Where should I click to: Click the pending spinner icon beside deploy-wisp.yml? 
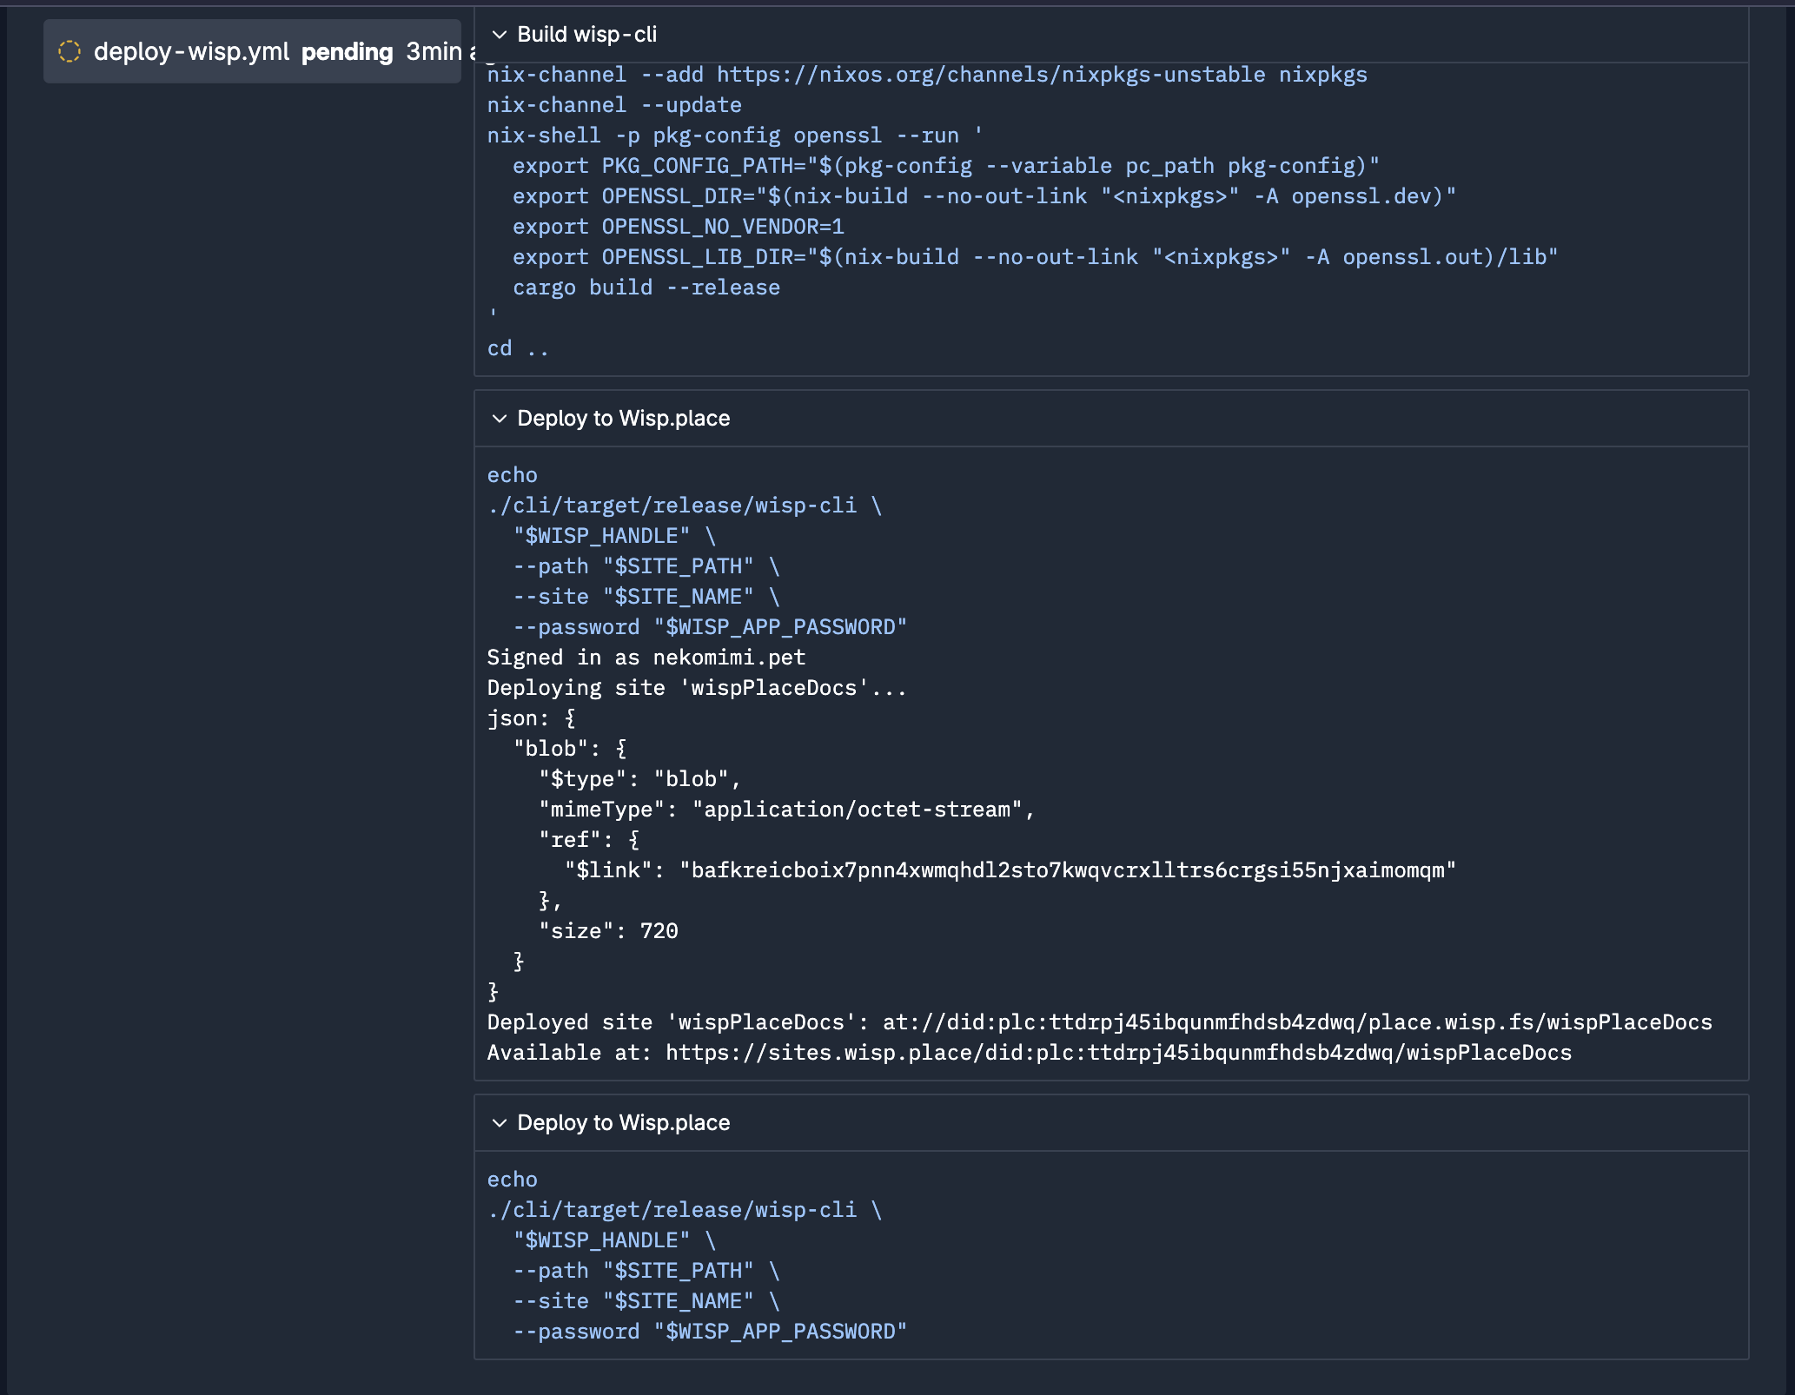70,51
